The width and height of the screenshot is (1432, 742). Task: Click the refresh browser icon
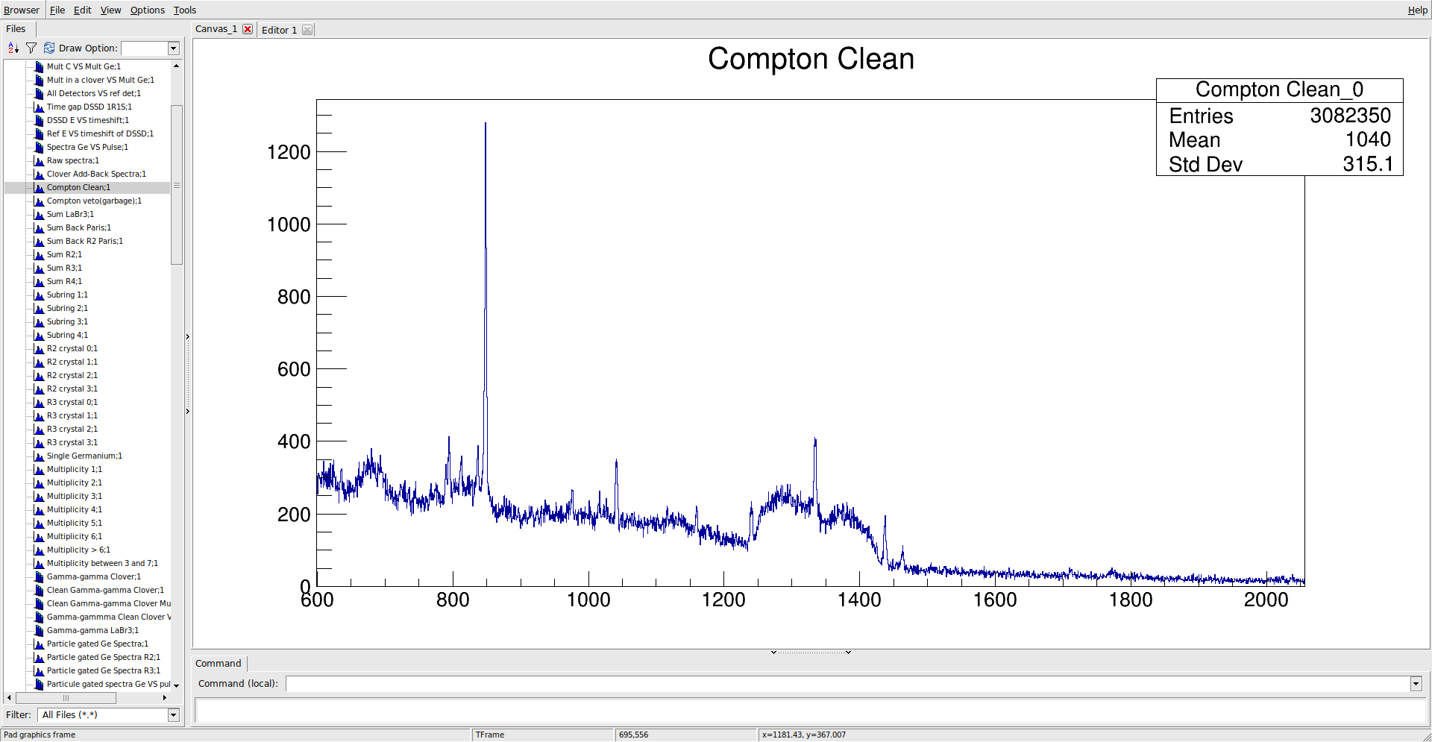tap(49, 47)
